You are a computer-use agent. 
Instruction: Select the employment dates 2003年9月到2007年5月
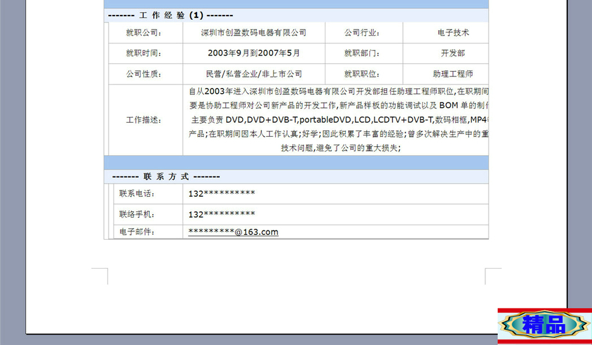[x=254, y=53]
